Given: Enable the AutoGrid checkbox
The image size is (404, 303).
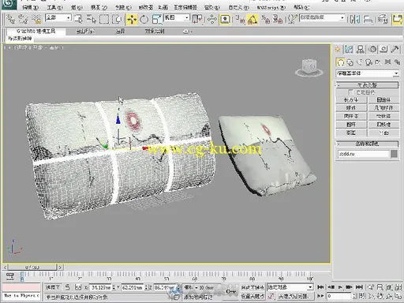Looking at the screenshot, I should [x=350, y=92].
